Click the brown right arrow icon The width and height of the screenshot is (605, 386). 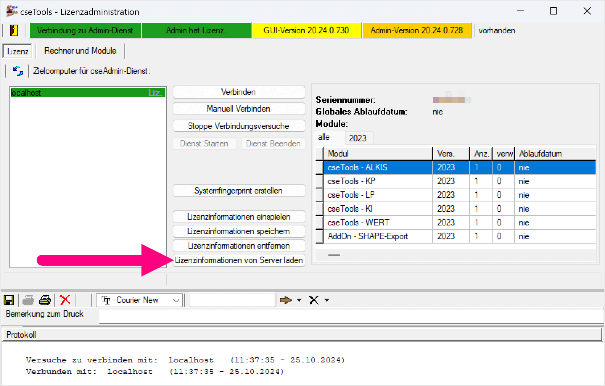(285, 300)
